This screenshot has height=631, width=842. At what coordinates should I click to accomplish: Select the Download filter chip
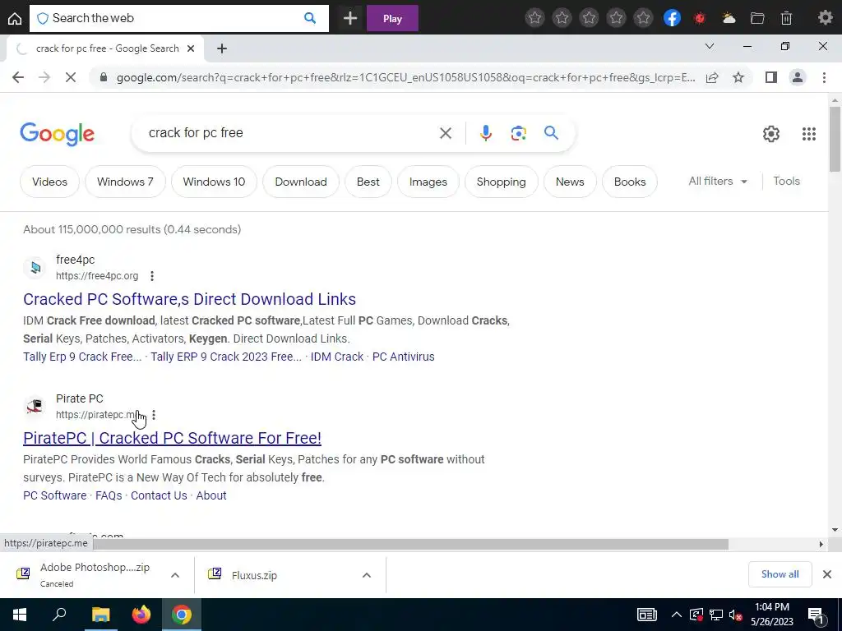click(301, 182)
